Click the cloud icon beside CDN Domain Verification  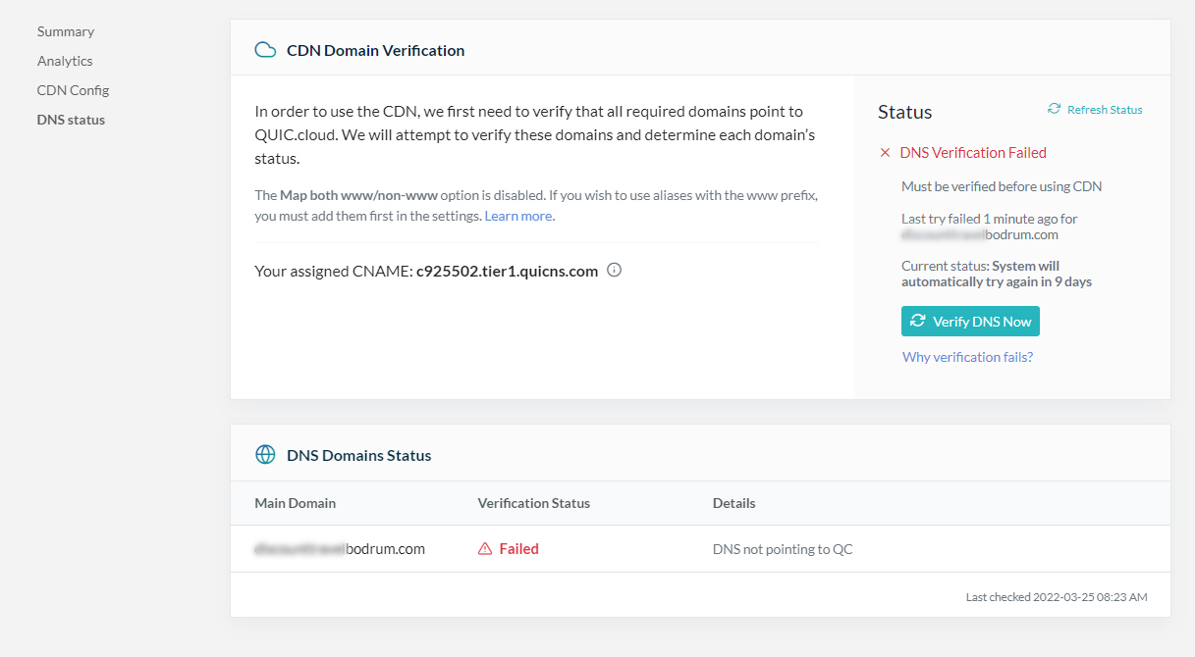pos(265,50)
